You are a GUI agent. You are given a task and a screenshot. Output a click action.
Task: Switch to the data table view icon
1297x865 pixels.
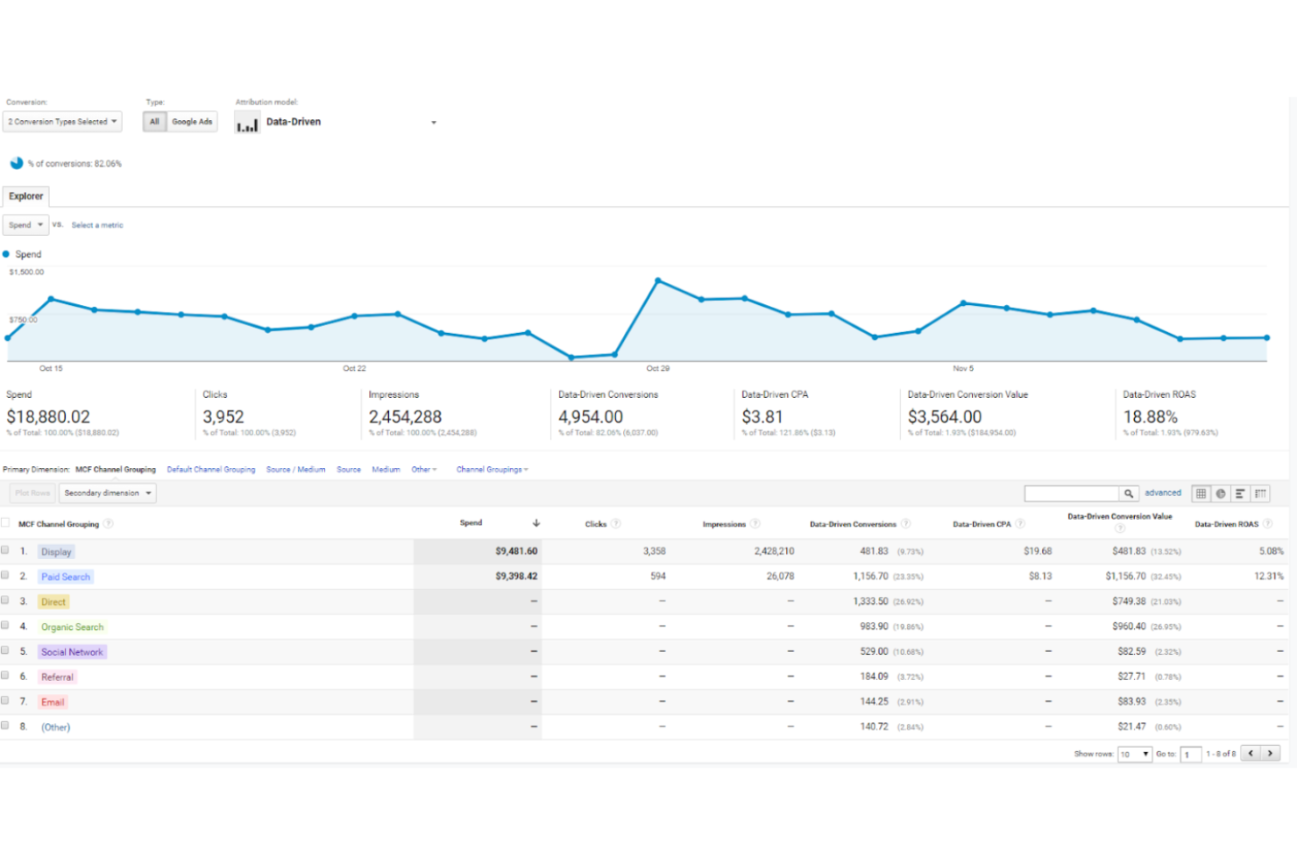[x=1201, y=493]
